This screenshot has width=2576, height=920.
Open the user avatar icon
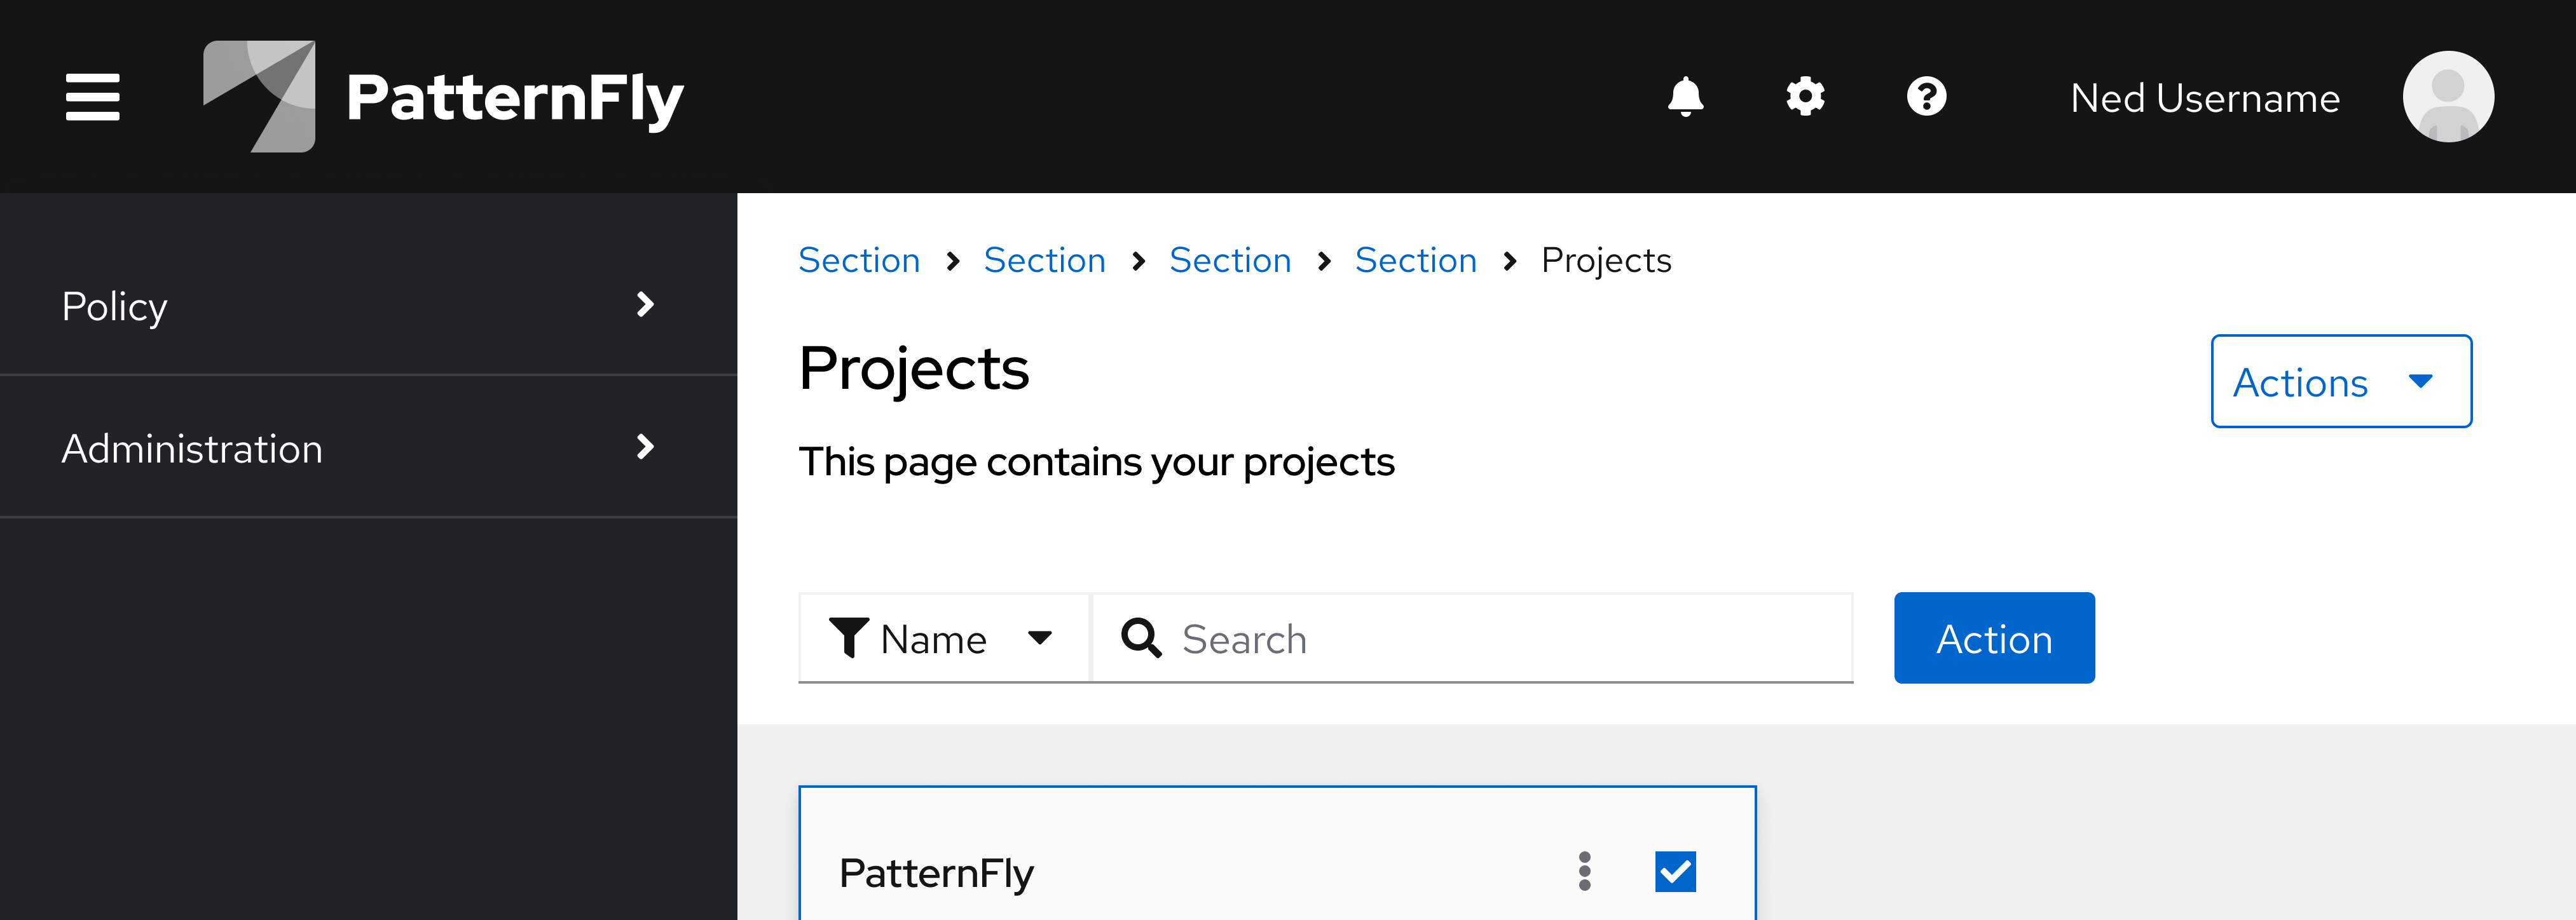click(2448, 96)
